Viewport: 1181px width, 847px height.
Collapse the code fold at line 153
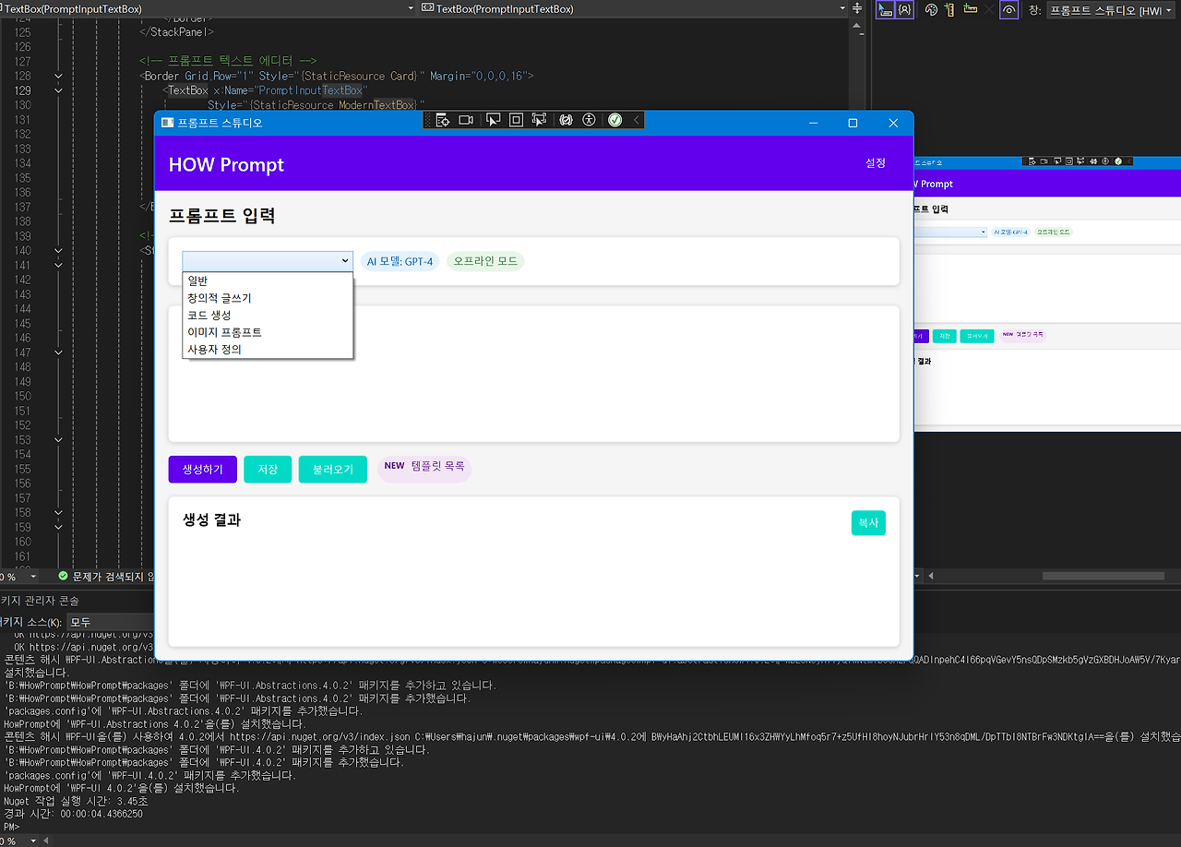pos(58,439)
